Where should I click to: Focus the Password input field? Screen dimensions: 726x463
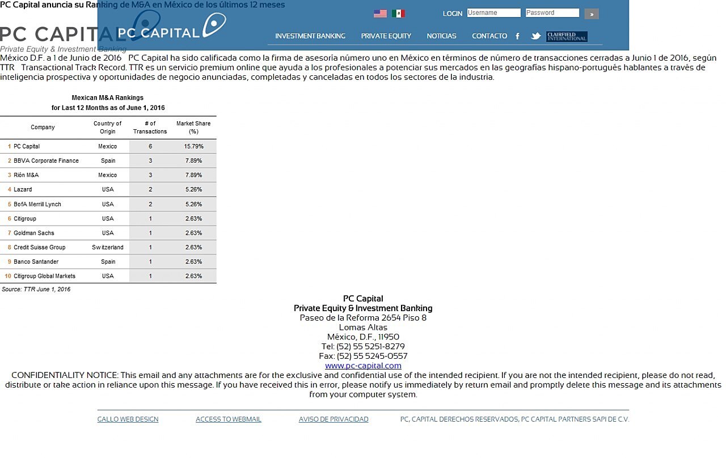click(552, 13)
